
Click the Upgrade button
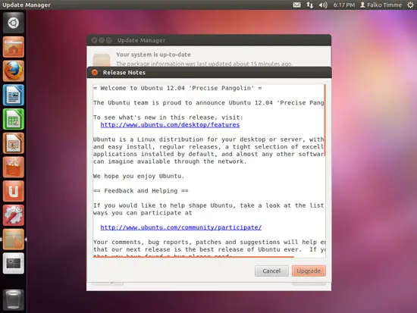(x=309, y=271)
